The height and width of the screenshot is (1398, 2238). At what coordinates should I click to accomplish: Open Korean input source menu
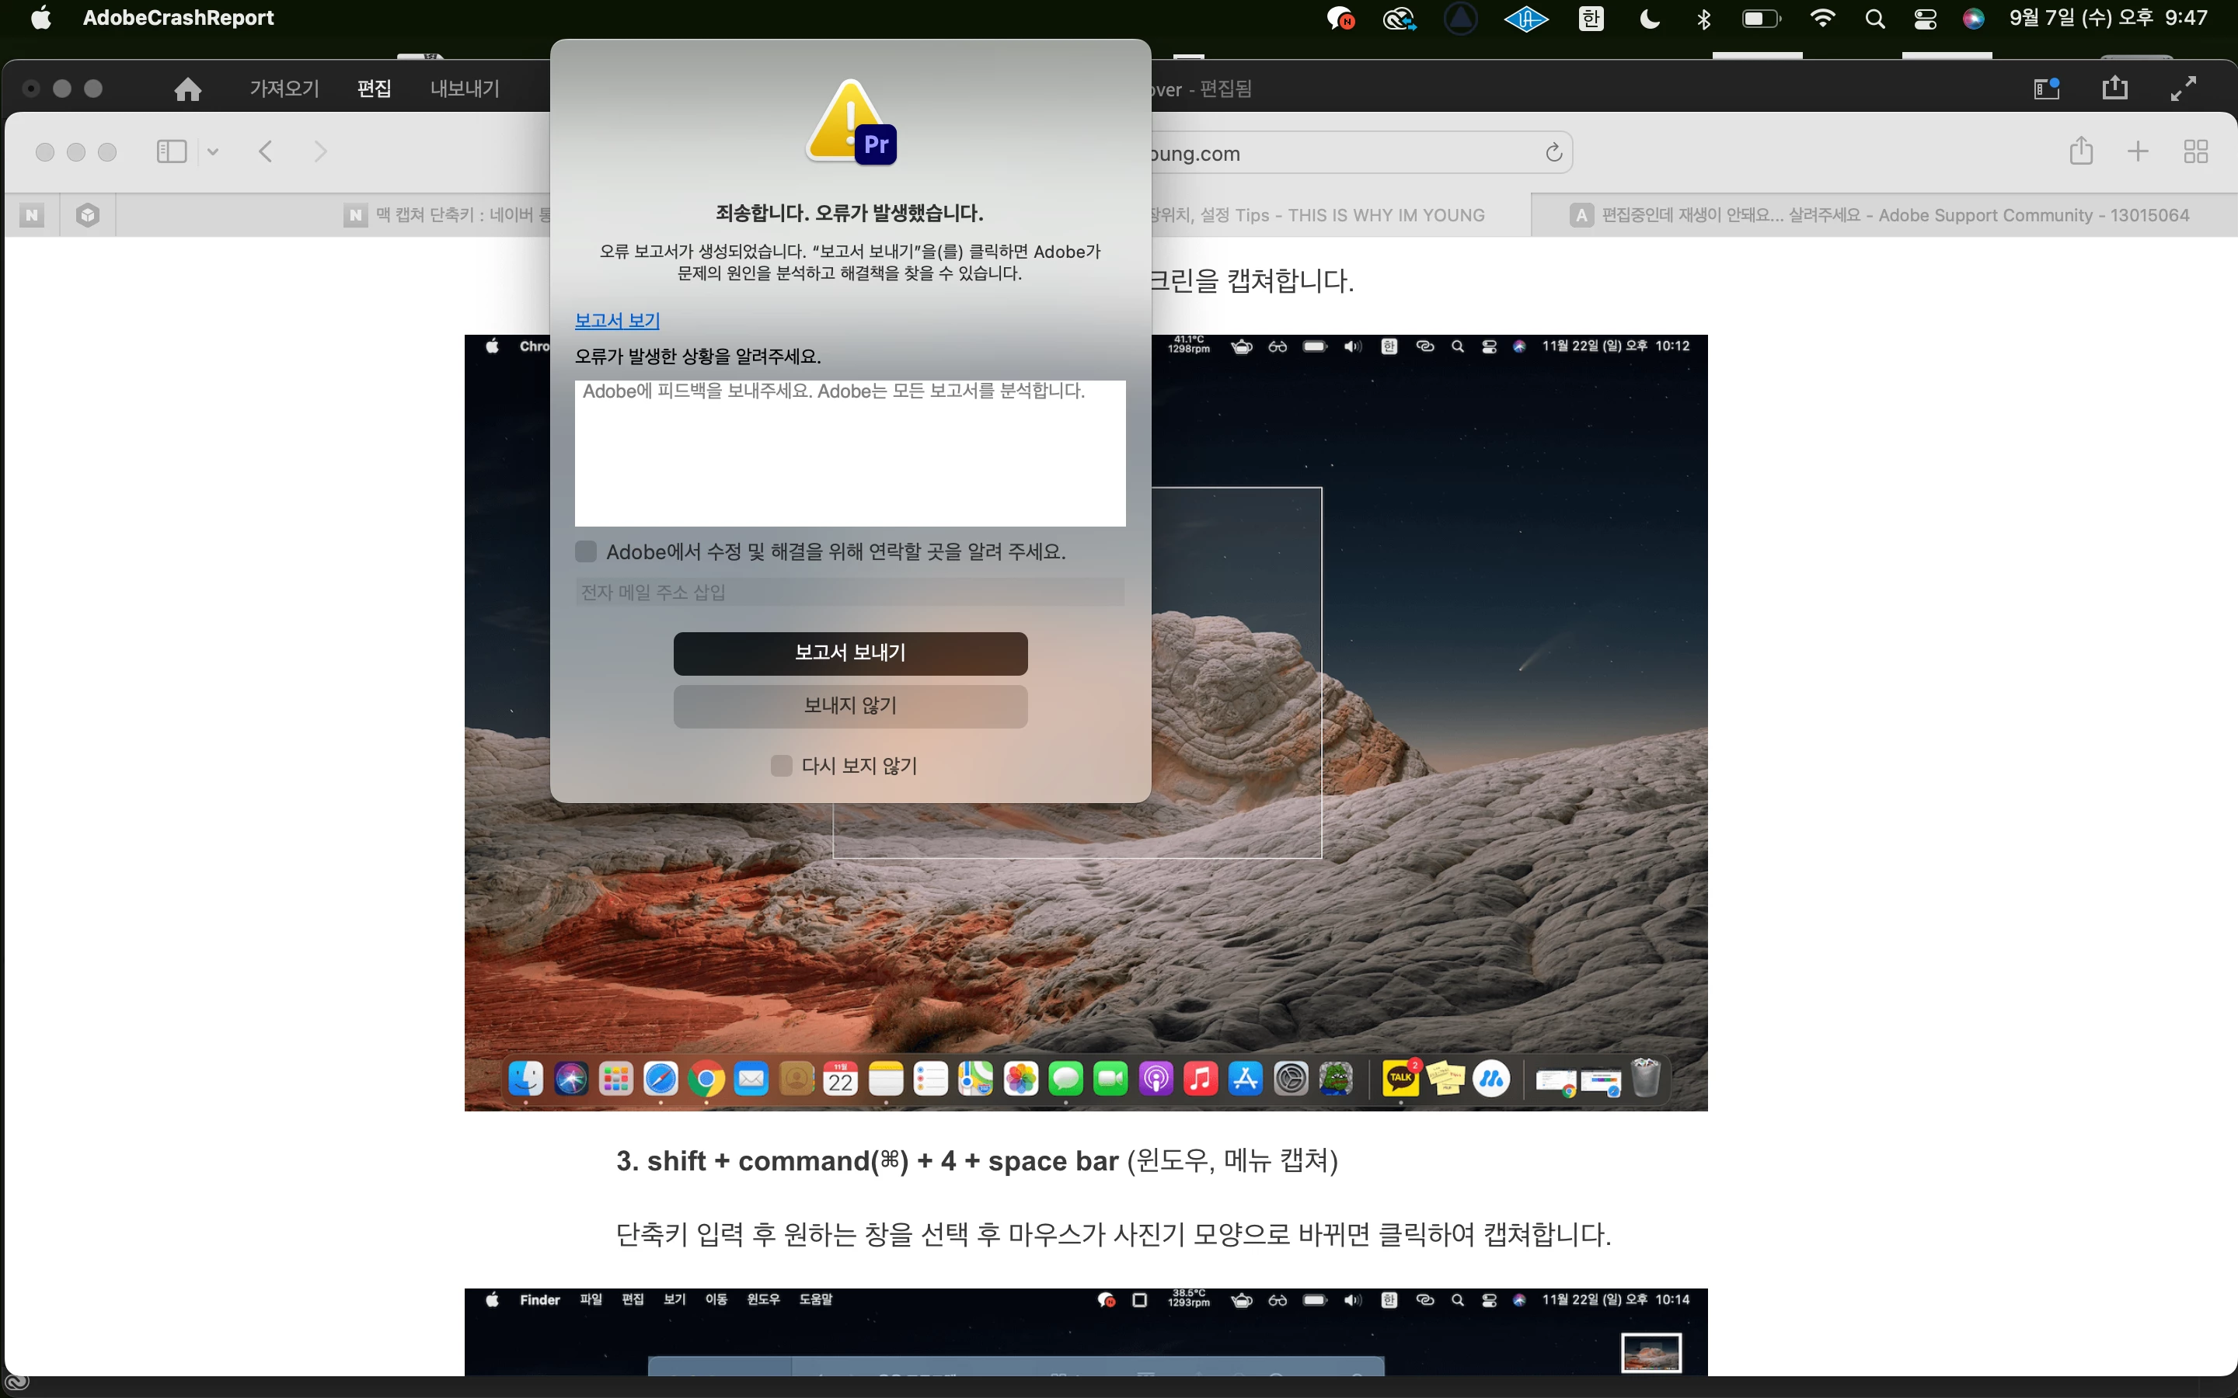coord(1591,19)
